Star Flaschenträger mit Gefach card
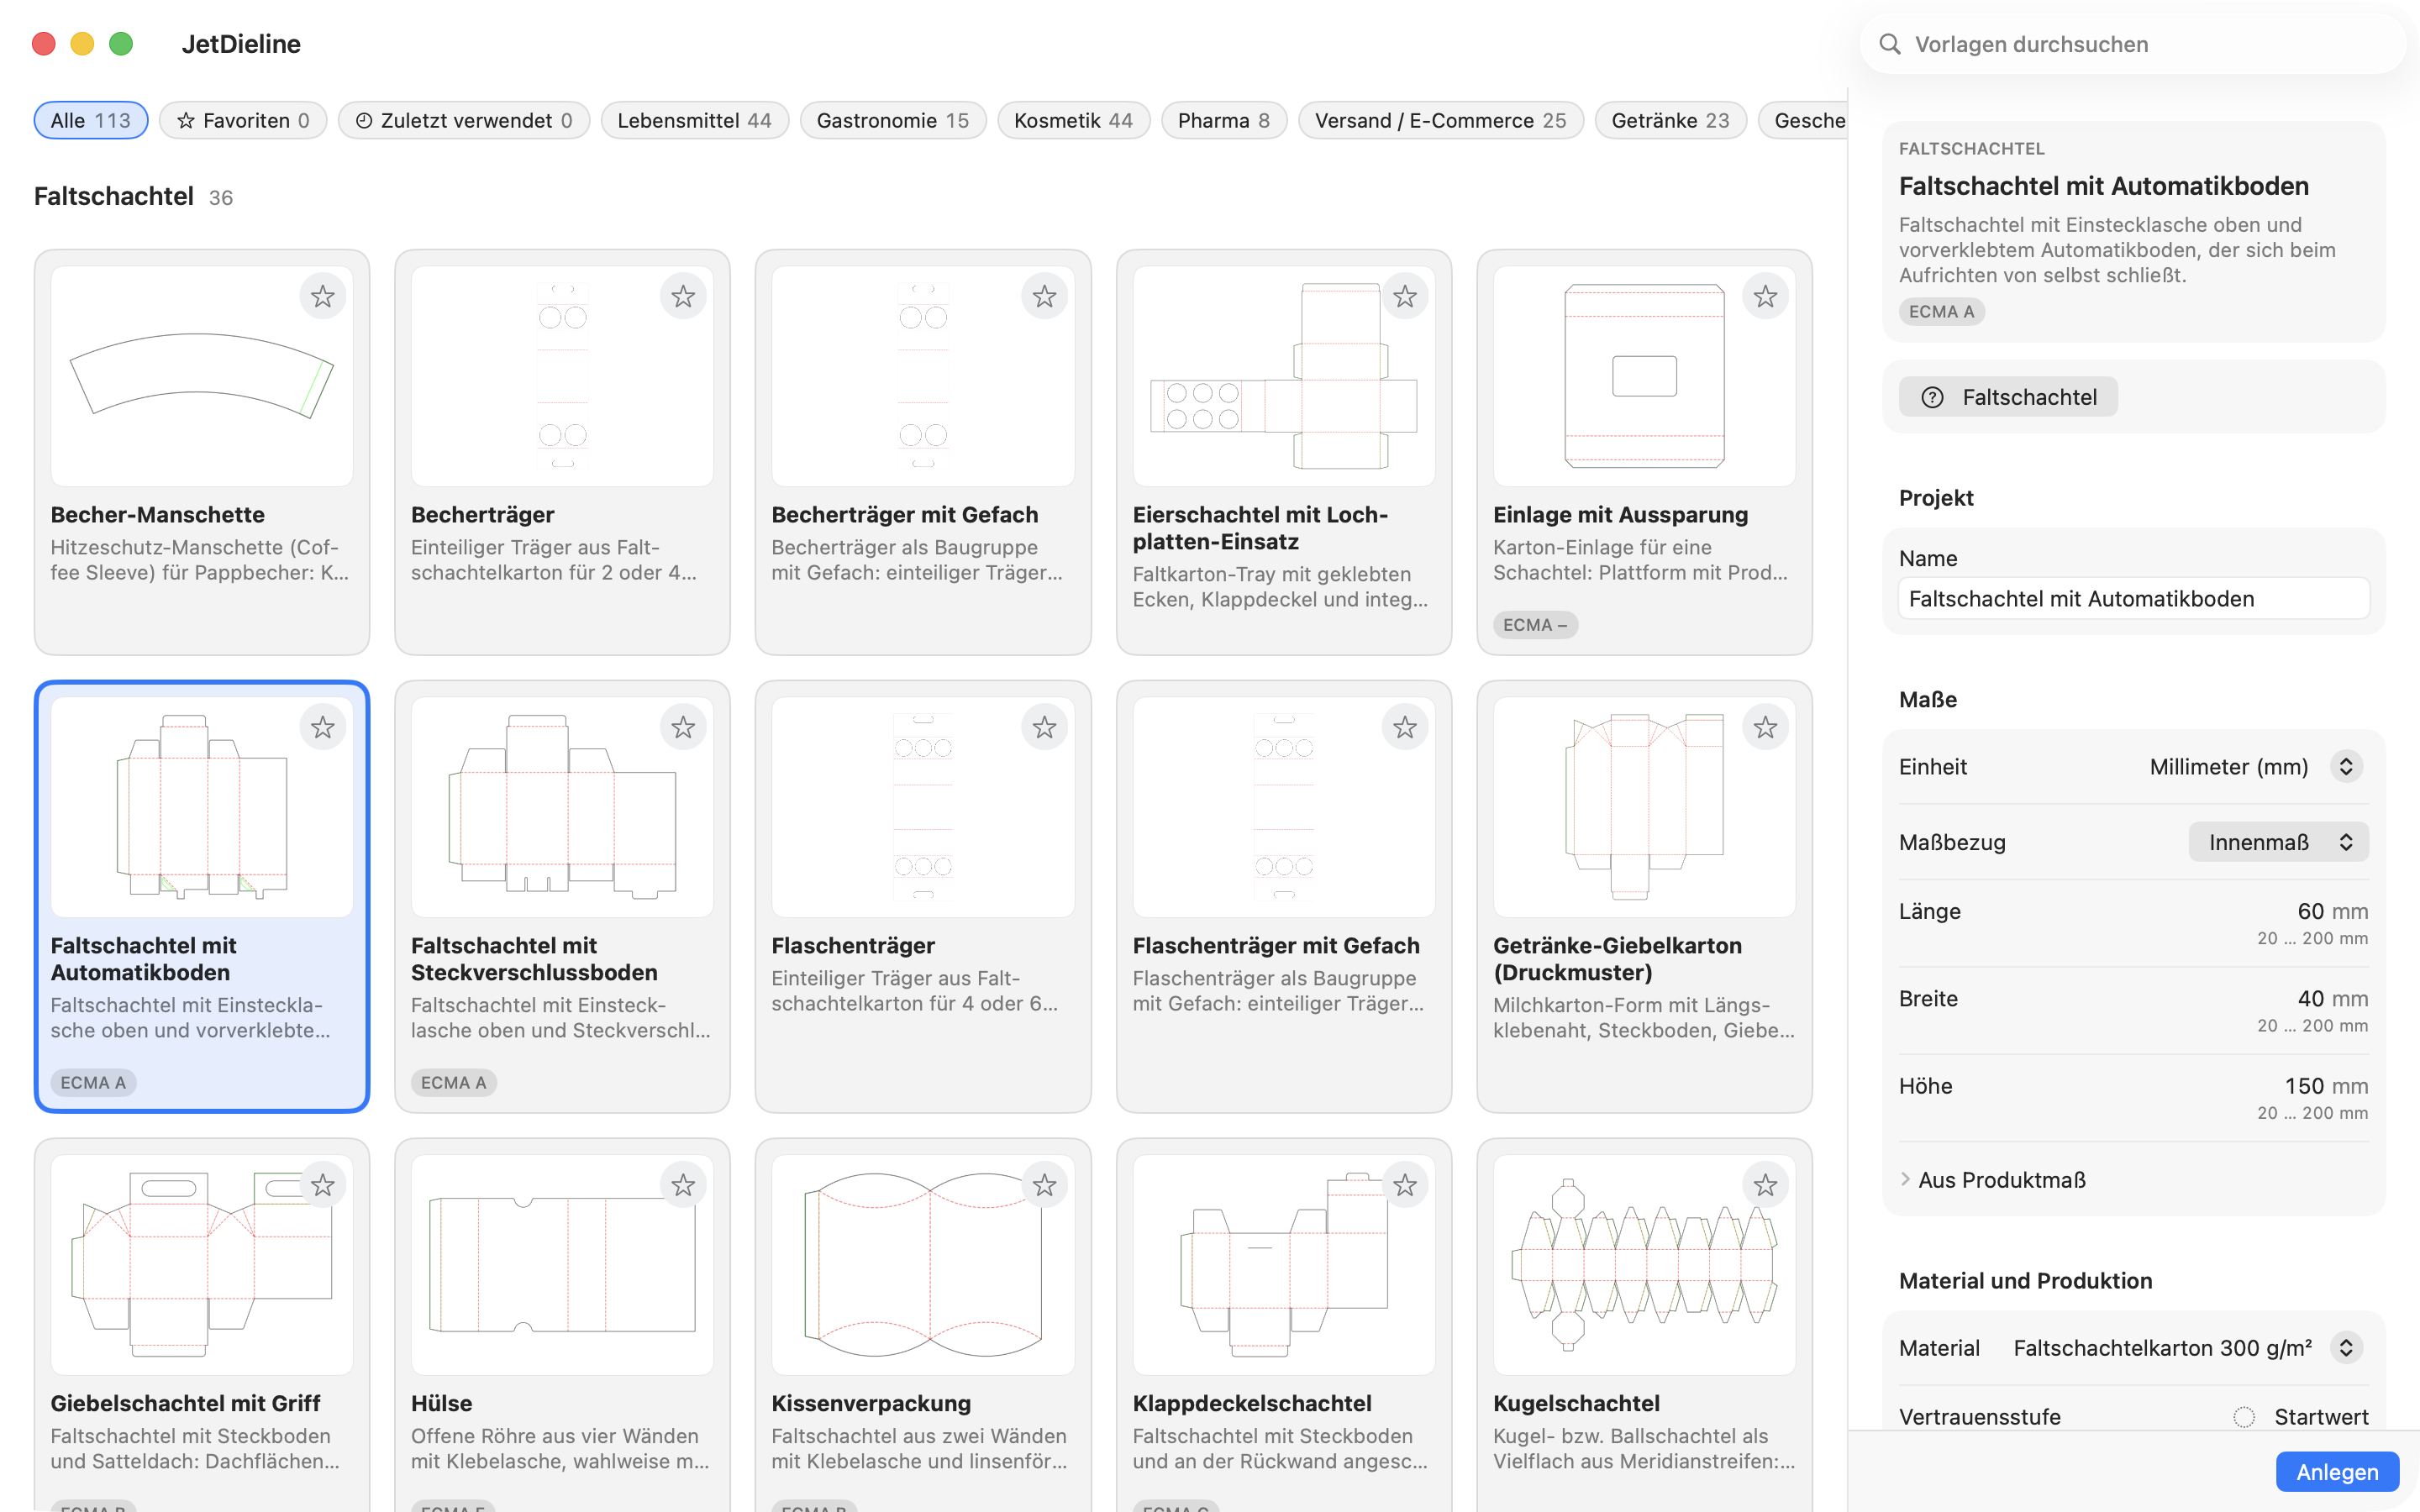This screenshot has width=2420, height=1512. tap(1405, 727)
